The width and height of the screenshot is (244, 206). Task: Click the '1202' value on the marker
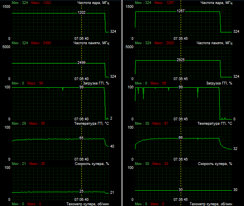tap(81, 13)
